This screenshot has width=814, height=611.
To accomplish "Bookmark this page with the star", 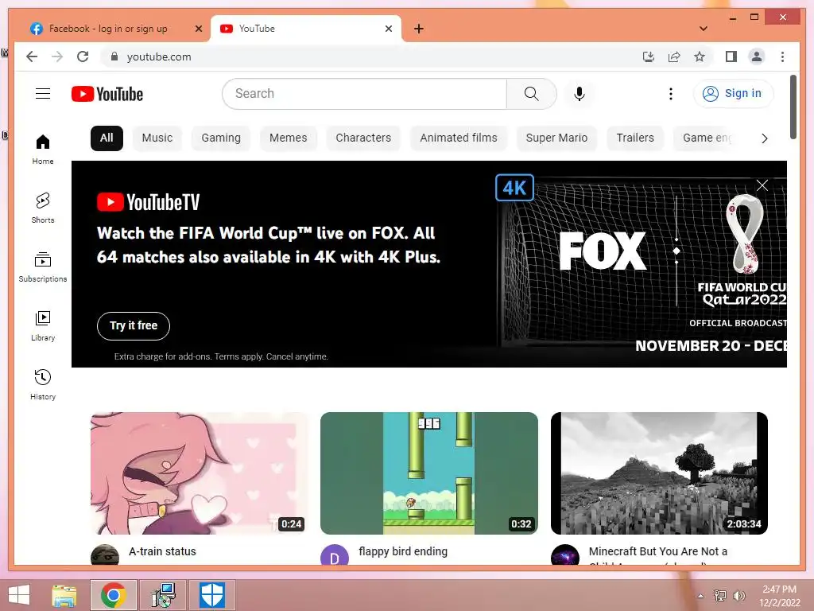I will pyautogui.click(x=700, y=56).
